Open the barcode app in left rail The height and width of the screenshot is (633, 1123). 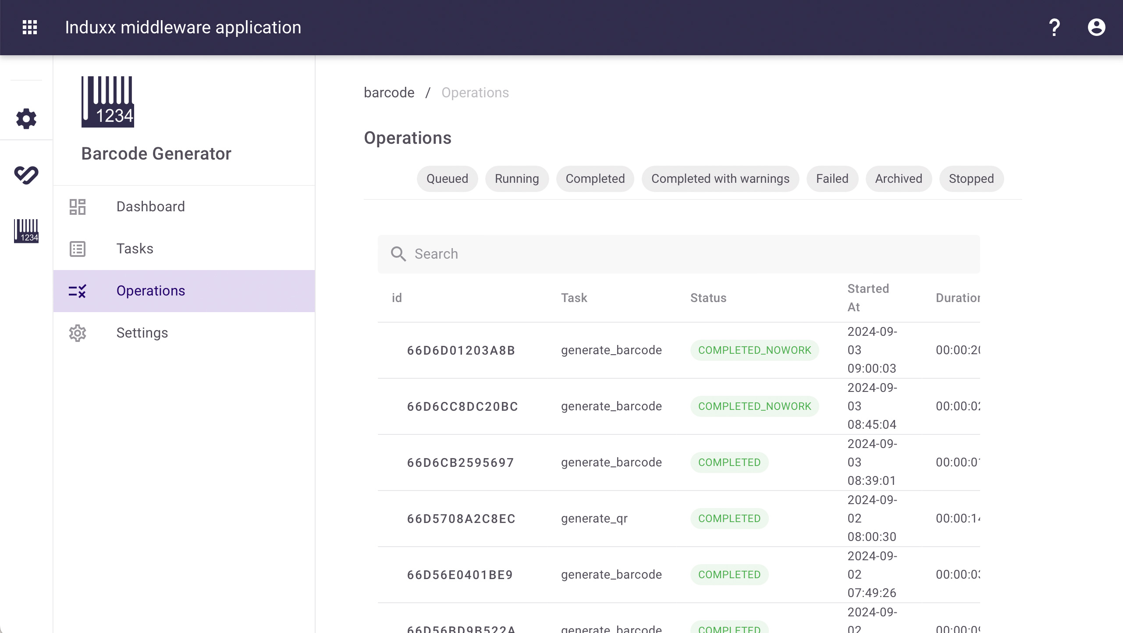[26, 231]
